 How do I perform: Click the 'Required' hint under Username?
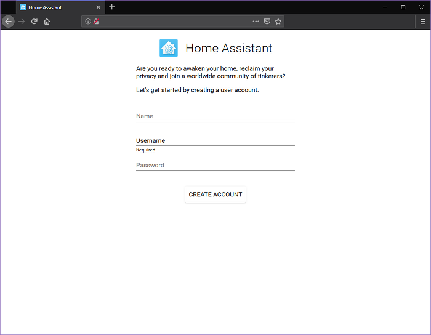[x=146, y=150]
